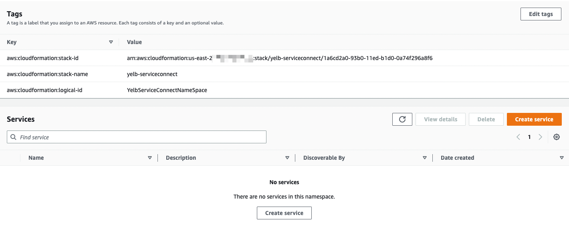
Task: Click Create service button under empty message
Action: [284, 213]
